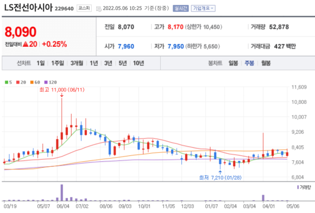Click the stock code 229640
Screen dimensions: 315x213
[x=64, y=9]
